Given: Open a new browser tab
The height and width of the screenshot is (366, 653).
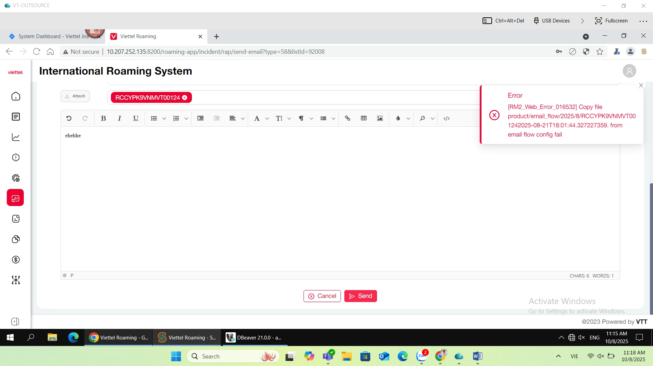Looking at the screenshot, I should pyautogui.click(x=216, y=36).
